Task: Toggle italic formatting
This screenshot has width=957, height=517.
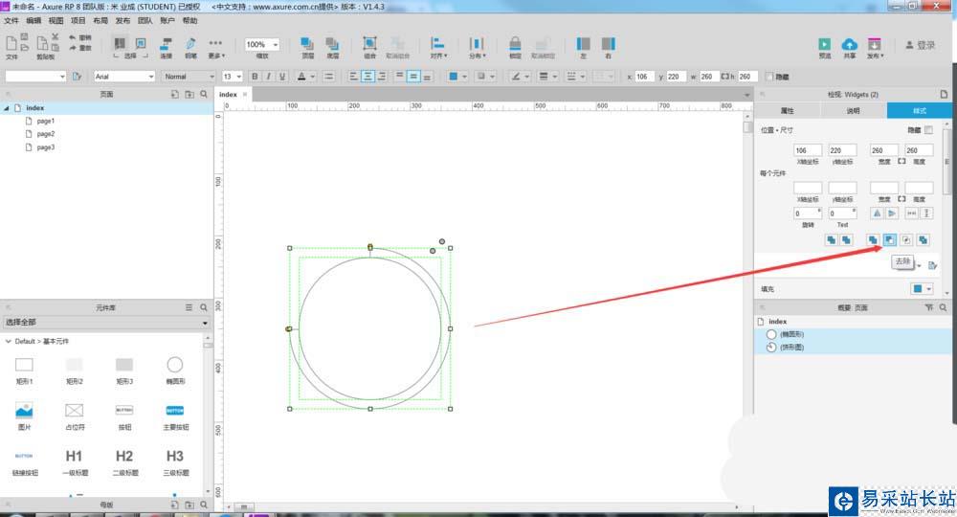Action: click(268, 77)
